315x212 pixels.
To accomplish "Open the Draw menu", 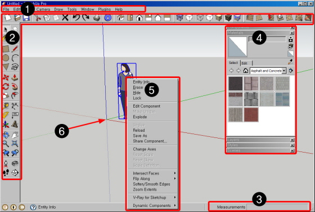I will pos(58,10).
